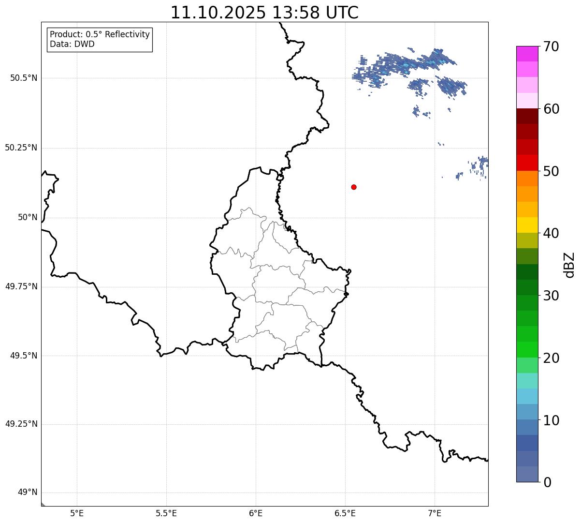This screenshot has height=523, width=581.
Task: Click the magenta top colorbar segment
Action: (527, 54)
